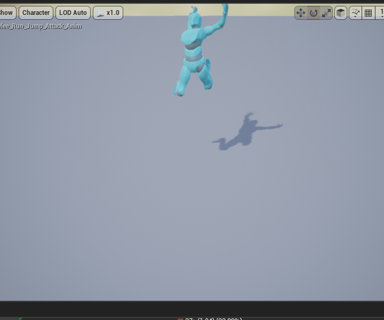
Task: Open the Character options menu
Action: coord(36,13)
